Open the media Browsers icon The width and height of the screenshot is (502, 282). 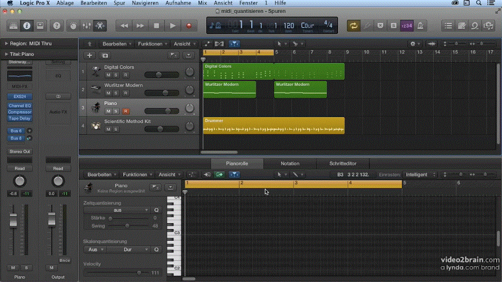click(489, 26)
